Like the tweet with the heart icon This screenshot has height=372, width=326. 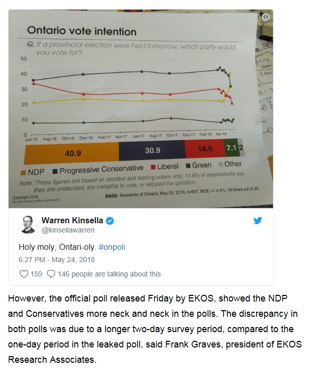pyautogui.click(x=23, y=274)
